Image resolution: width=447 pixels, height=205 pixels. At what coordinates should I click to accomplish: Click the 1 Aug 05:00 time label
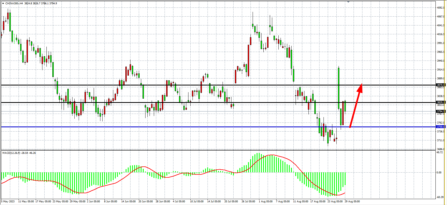pyautogui.click(x=266, y=201)
